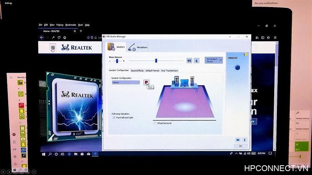The image size is (312, 175).
Task: Click the Realtek chip banner image
Action: (x=74, y=106)
